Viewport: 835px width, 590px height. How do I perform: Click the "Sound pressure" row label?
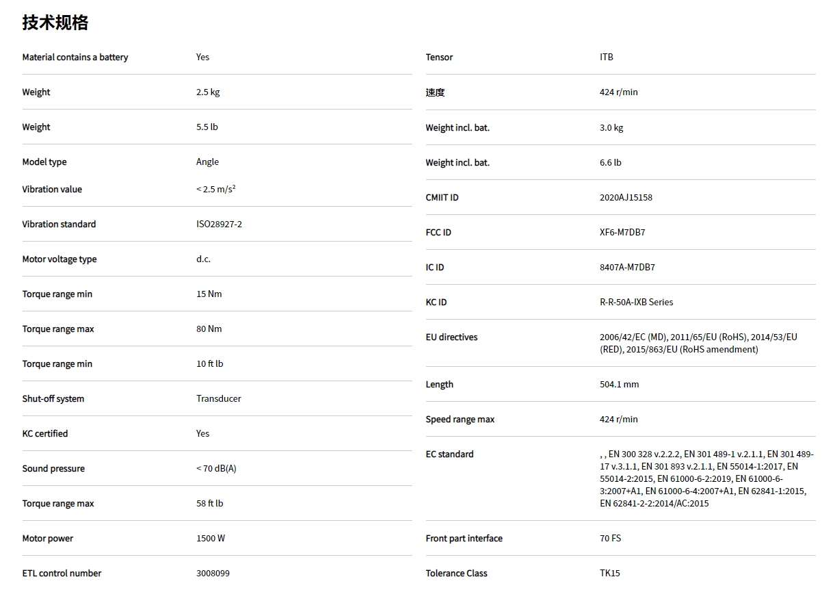coord(53,469)
